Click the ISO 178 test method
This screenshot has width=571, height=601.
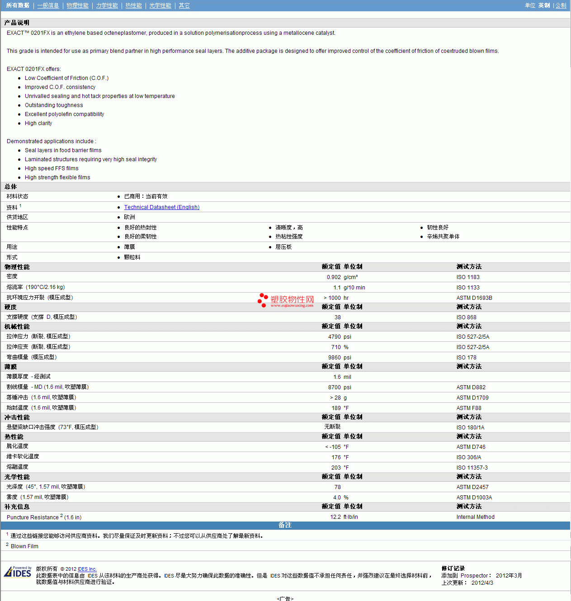tap(467, 358)
